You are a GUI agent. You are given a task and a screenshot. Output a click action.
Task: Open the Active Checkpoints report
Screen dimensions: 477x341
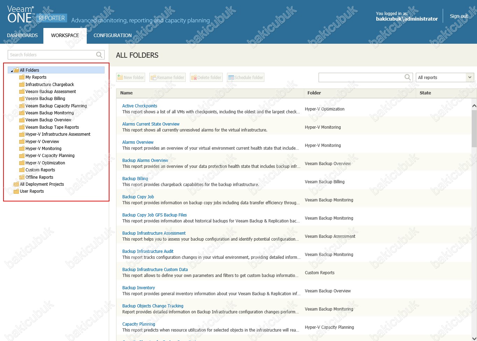click(x=140, y=106)
